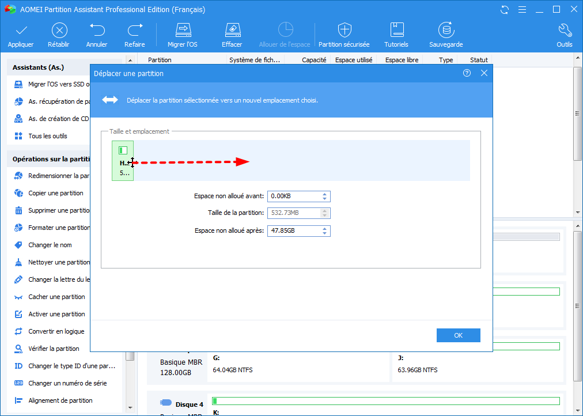Choose Copier une partition operation
This screenshot has height=416, width=583.
pyautogui.click(x=49, y=194)
